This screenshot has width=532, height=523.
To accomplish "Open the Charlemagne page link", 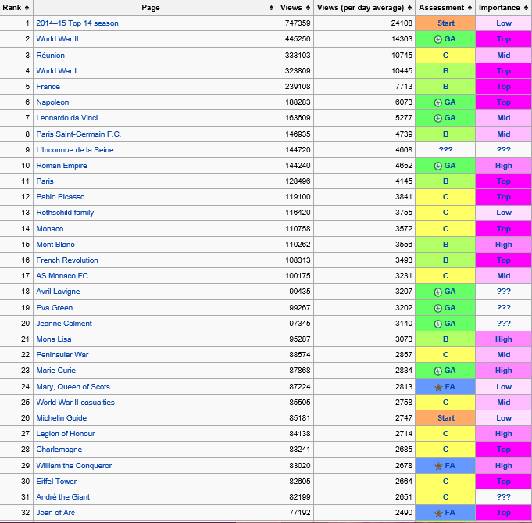I will point(59,450).
